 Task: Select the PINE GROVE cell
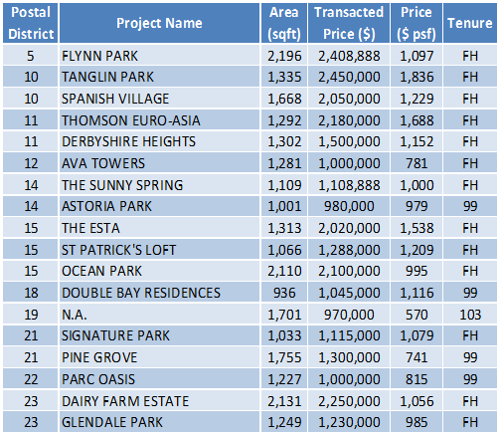(x=159, y=357)
